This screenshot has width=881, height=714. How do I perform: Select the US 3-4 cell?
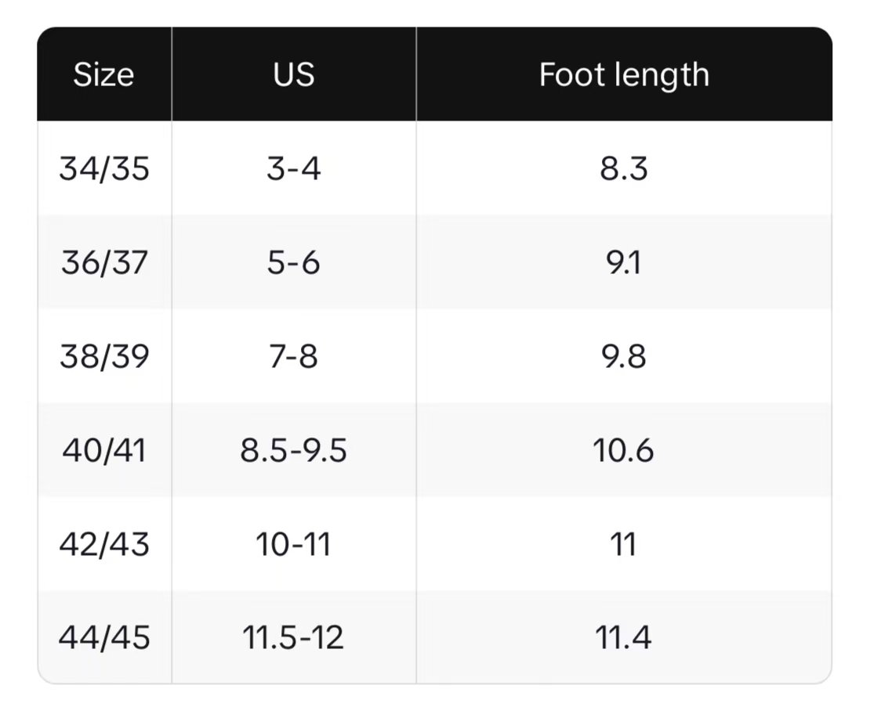294,168
